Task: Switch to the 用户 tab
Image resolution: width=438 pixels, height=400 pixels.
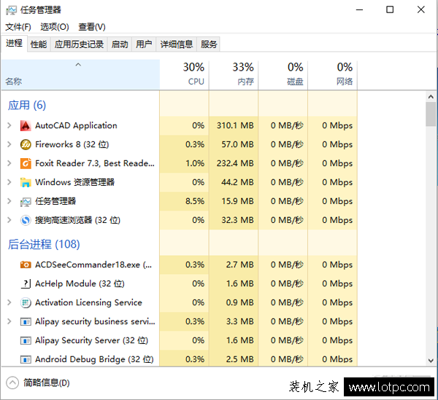Action: tap(144, 44)
